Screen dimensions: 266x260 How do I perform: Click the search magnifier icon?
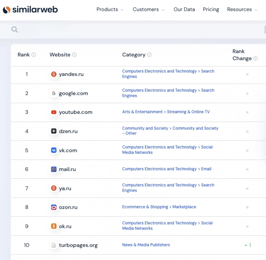14,30
